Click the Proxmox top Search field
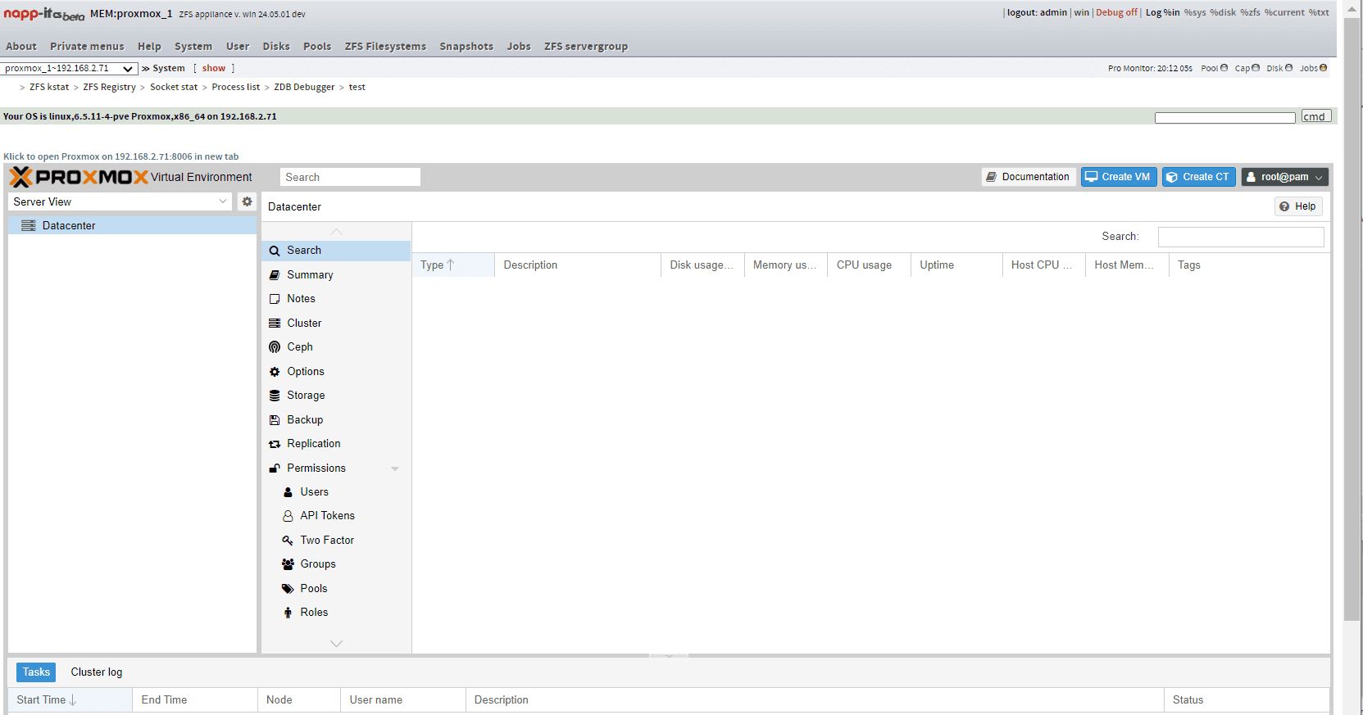 (x=350, y=177)
